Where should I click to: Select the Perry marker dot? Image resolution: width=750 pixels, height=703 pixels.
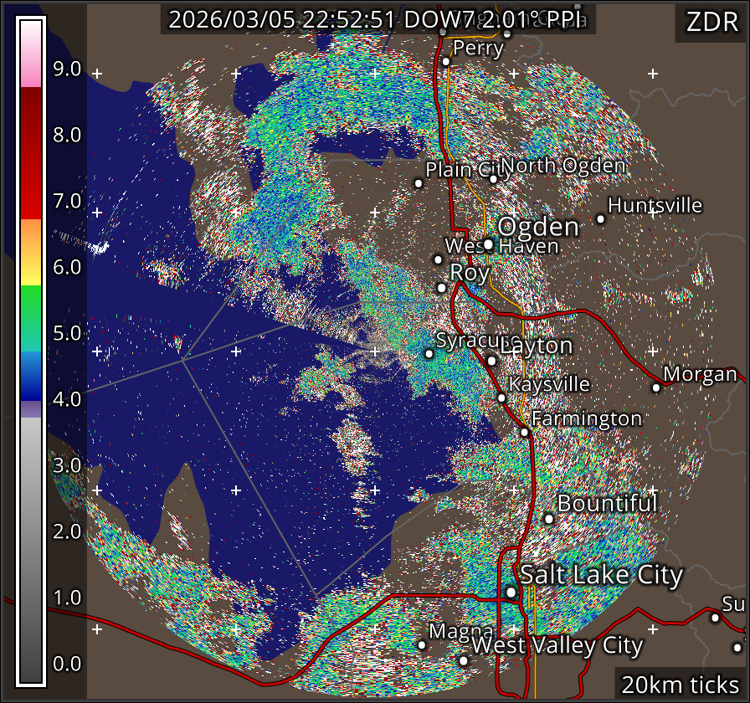[446, 61]
